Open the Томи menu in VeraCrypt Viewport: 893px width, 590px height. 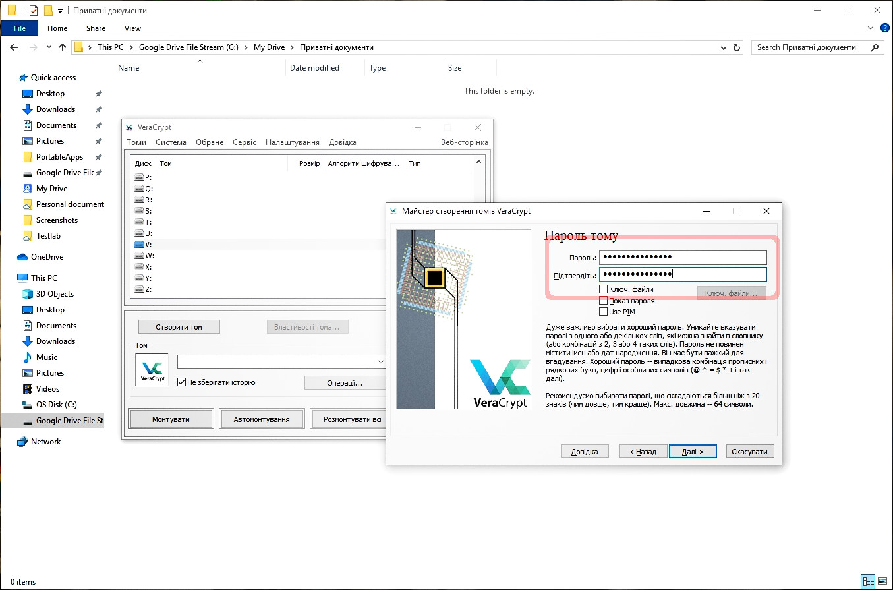coord(136,142)
